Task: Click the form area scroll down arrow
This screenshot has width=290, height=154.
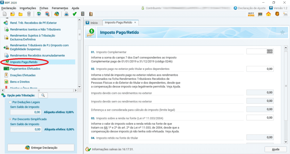Action: click(286, 142)
